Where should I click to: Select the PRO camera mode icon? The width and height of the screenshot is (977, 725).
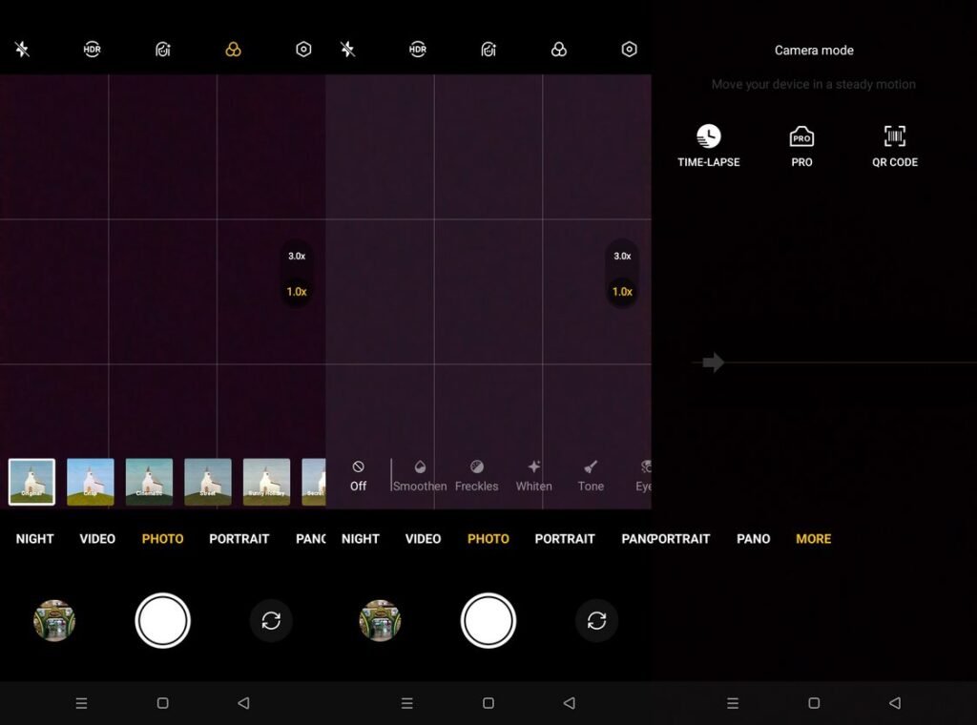tap(801, 146)
